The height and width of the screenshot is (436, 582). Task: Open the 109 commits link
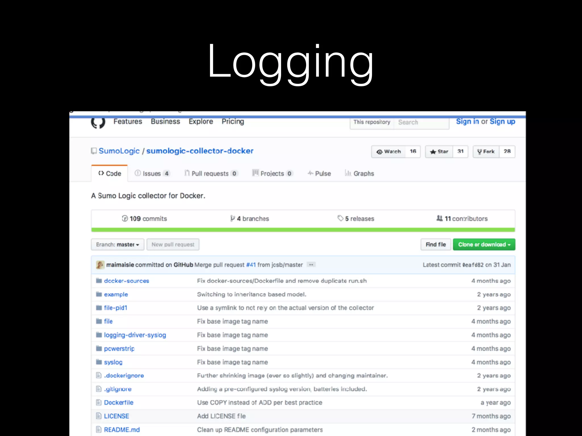[x=144, y=219]
